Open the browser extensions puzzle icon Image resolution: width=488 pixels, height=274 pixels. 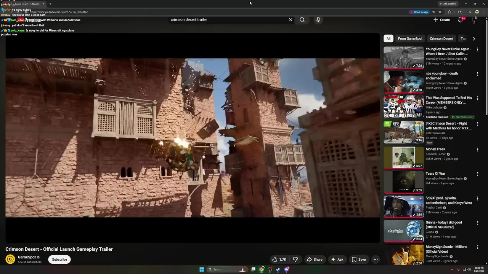point(449,12)
